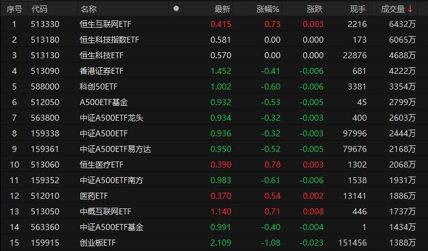Click volume 6065万

pyautogui.click(x=402, y=40)
